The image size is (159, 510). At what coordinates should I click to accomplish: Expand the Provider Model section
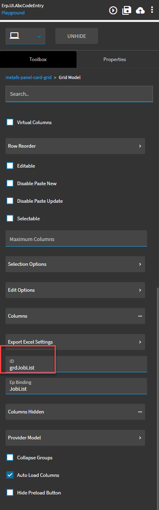(x=75, y=438)
